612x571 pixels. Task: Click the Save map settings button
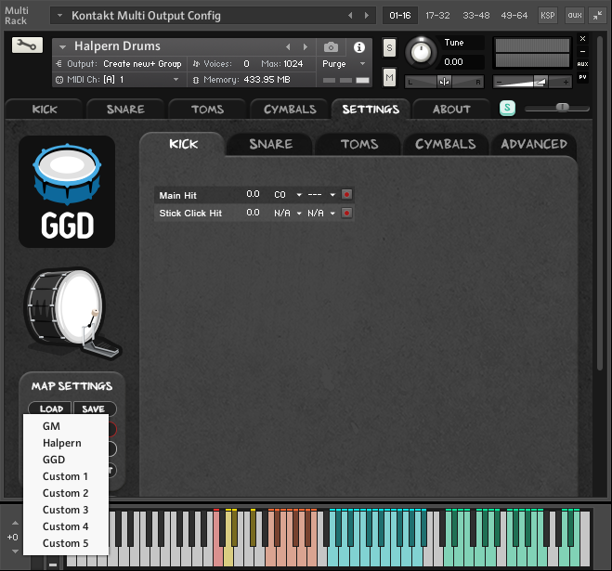[x=94, y=409]
